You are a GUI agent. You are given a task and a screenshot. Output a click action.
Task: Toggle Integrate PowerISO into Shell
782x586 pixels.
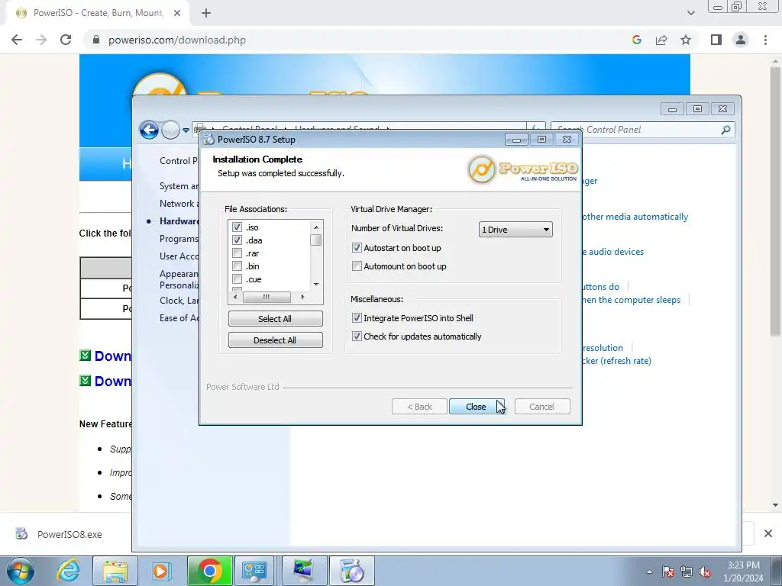point(357,318)
